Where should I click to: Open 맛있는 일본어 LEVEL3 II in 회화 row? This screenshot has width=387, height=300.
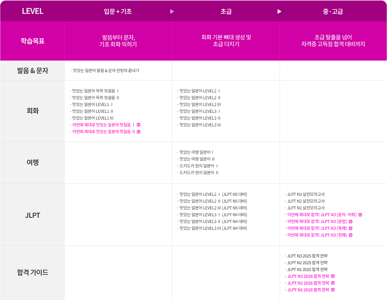[199, 118]
